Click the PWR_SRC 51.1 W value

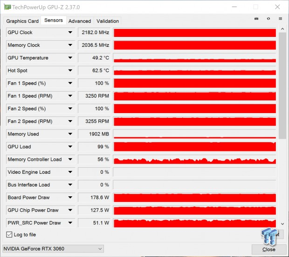[94, 223]
